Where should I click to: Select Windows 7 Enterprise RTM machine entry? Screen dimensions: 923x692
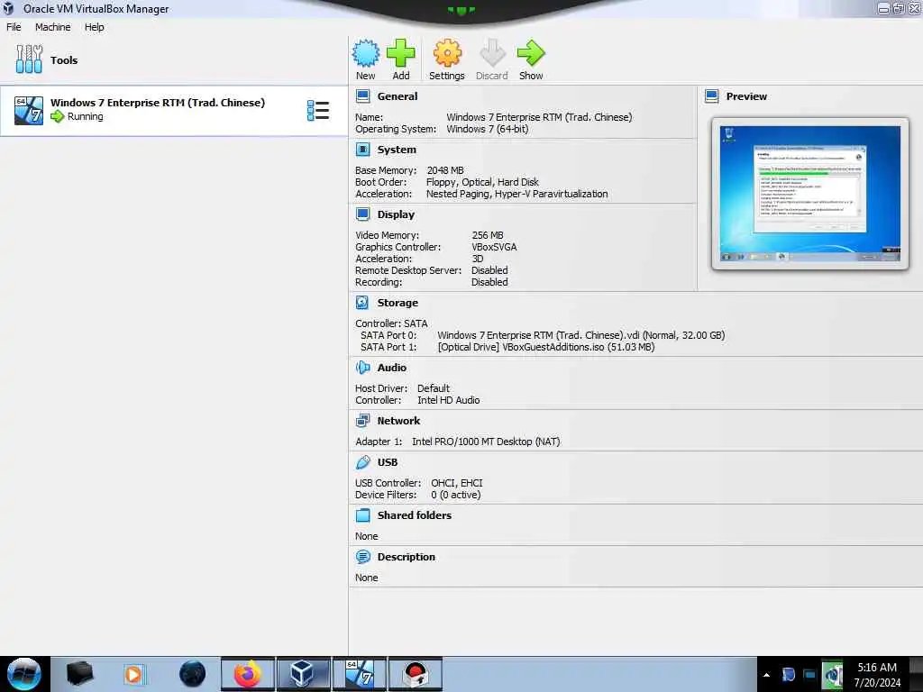(174, 111)
